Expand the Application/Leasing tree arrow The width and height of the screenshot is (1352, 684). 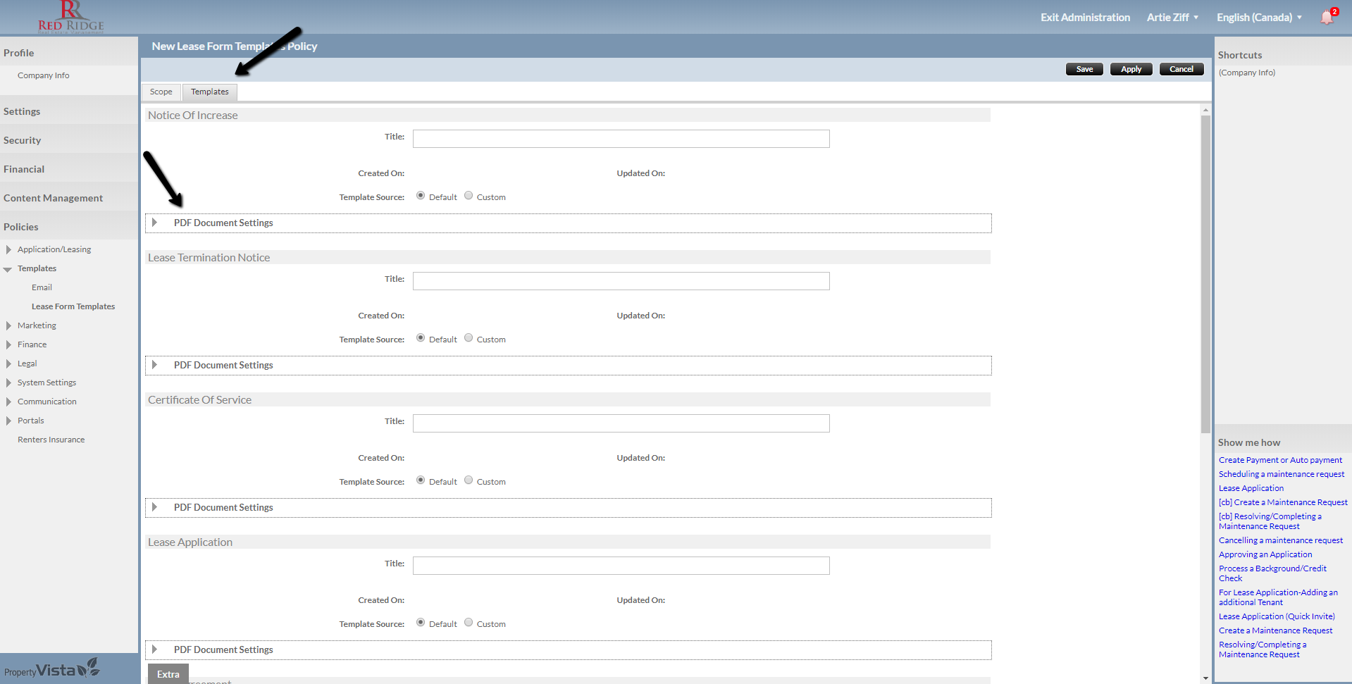(8, 249)
